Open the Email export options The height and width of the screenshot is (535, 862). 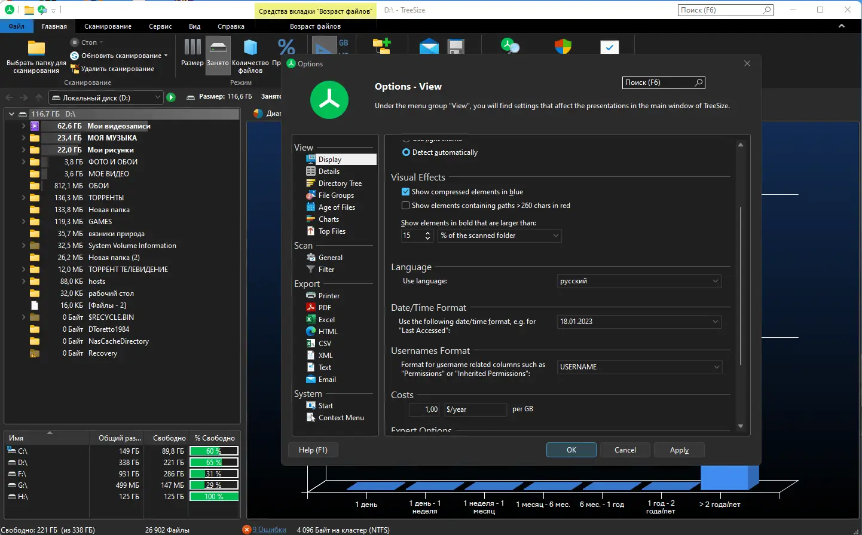[327, 380]
